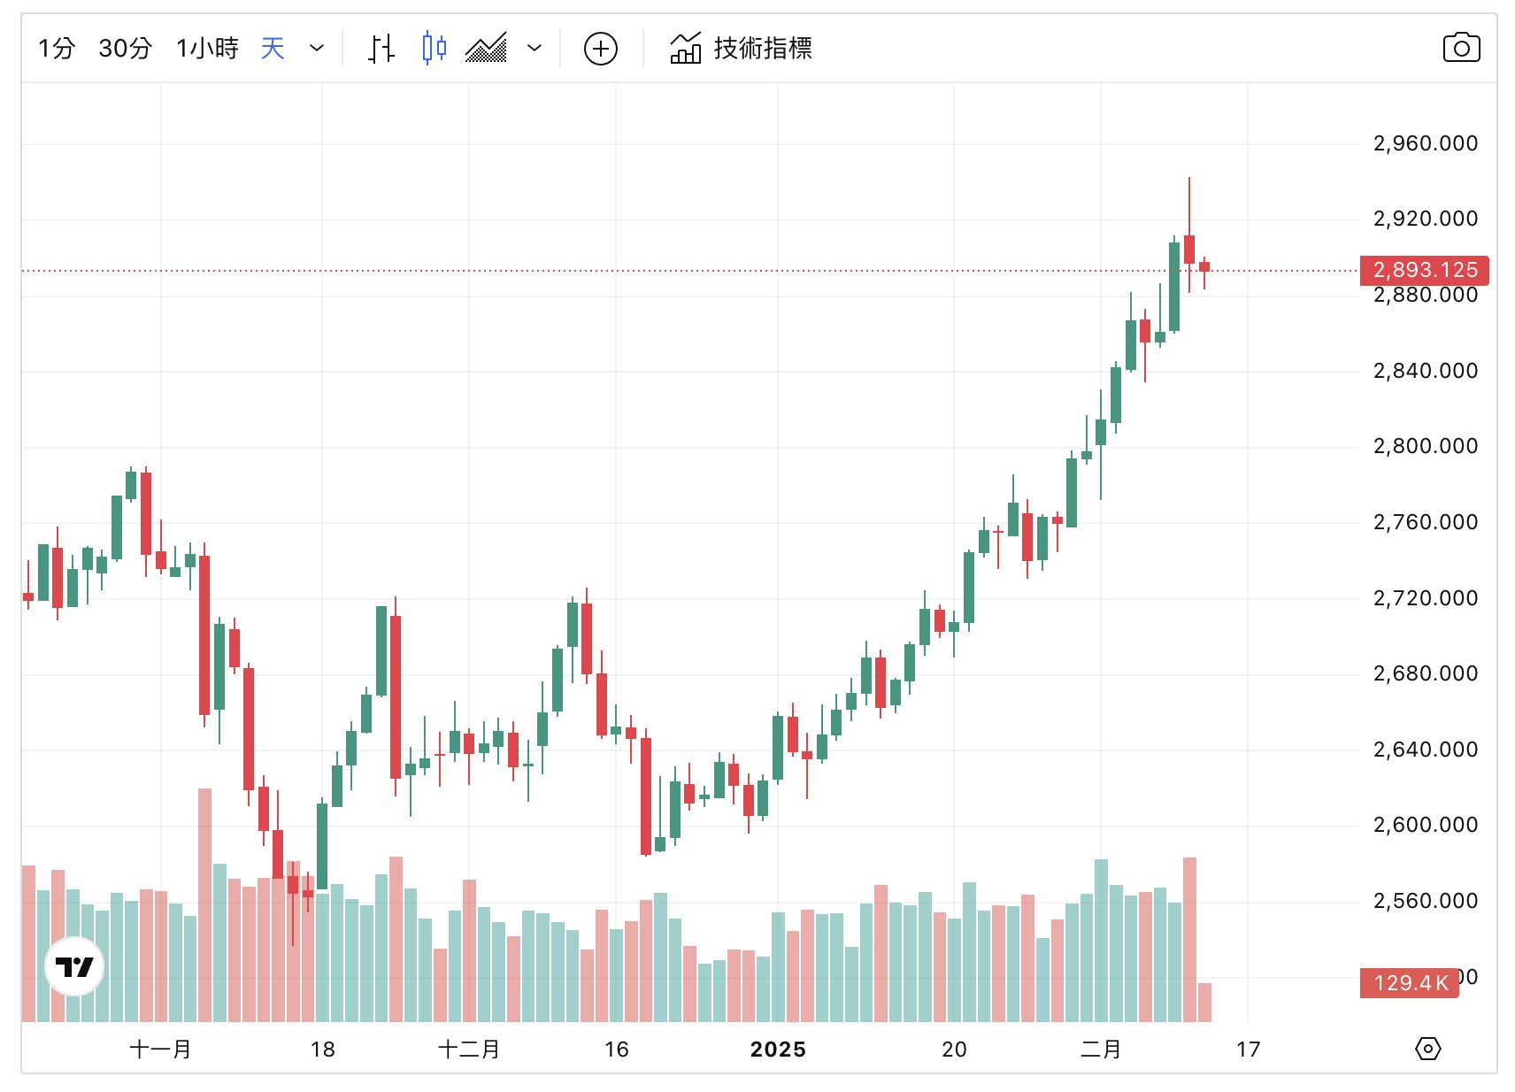Click the 十二月 date axis label
Viewport: 1515px width, 1092px height.
[469, 1050]
